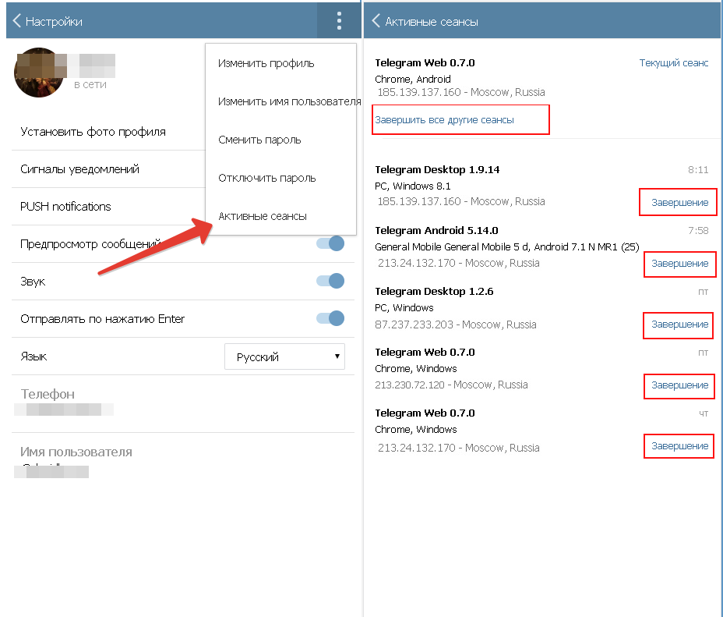Screen dimensions: 723x617
Task: Choose Отключить пароль from menu
Action: point(267,178)
